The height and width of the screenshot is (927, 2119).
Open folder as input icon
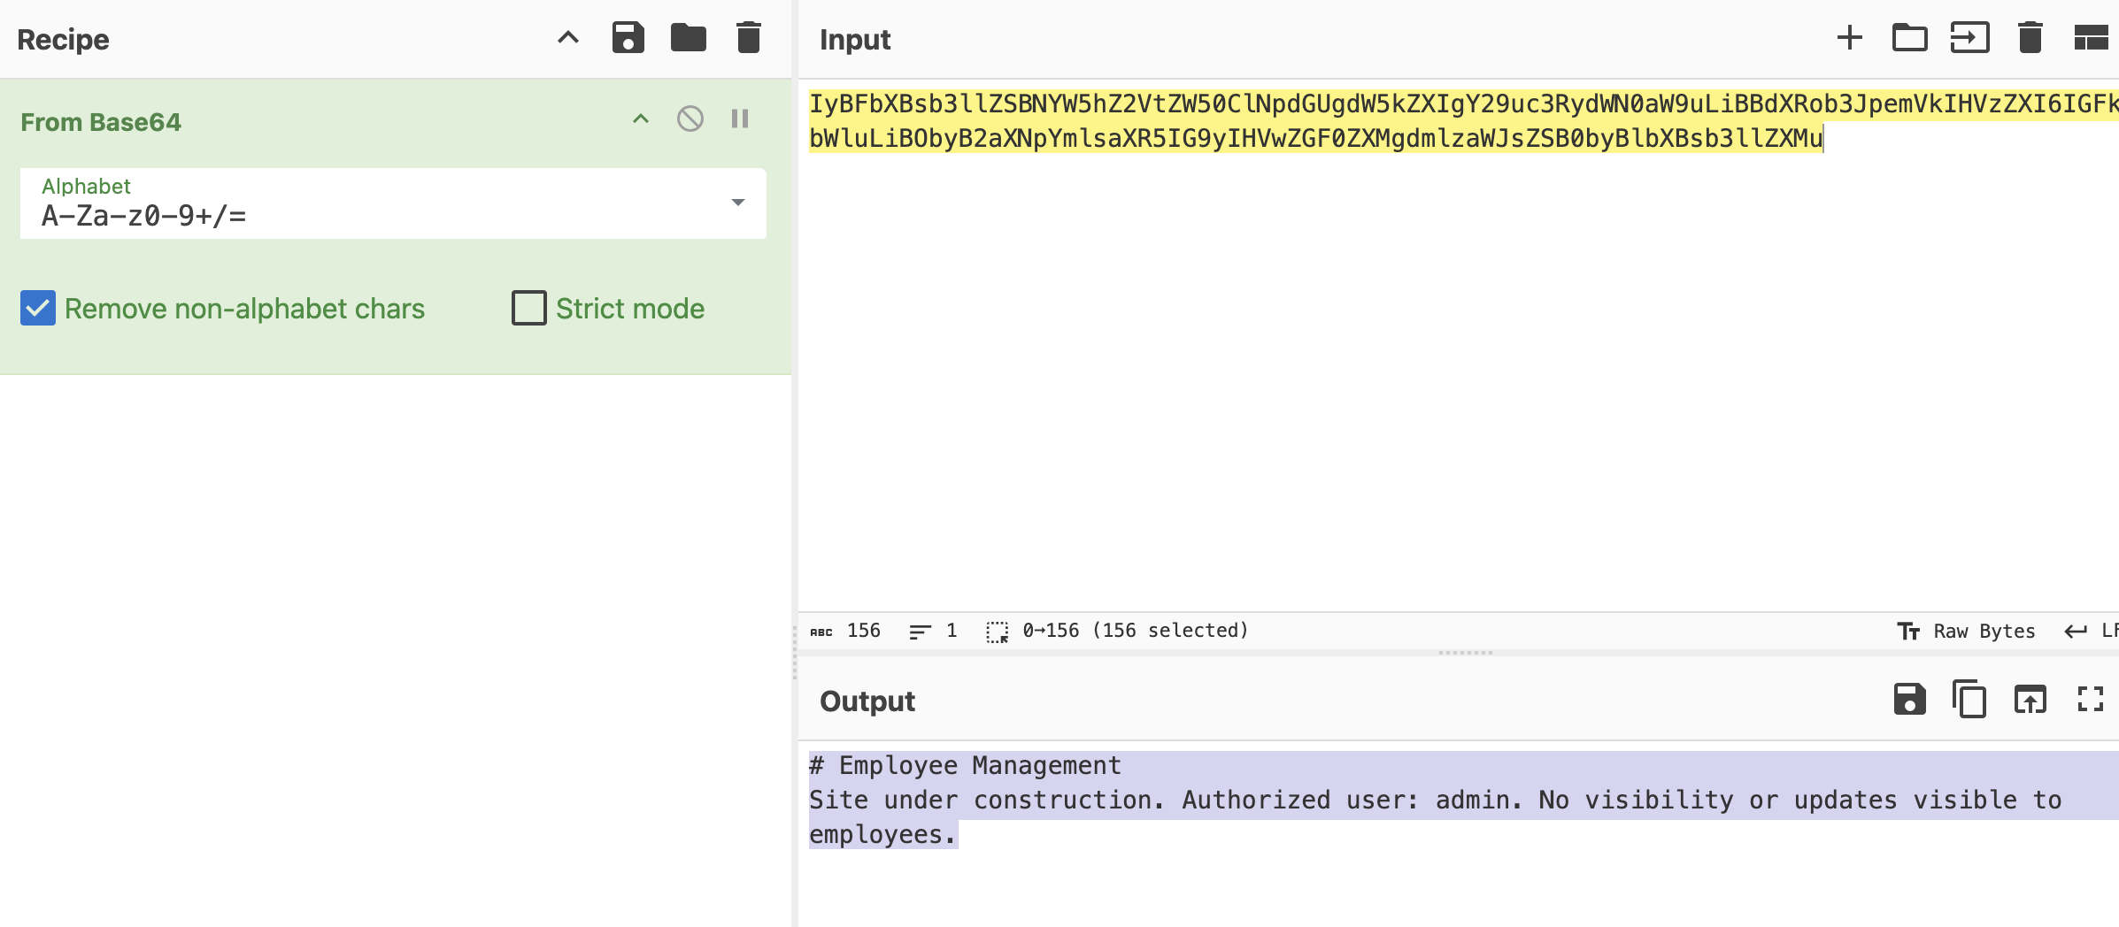point(1910,38)
